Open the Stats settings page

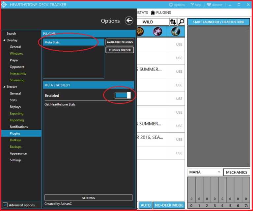tap(13, 100)
